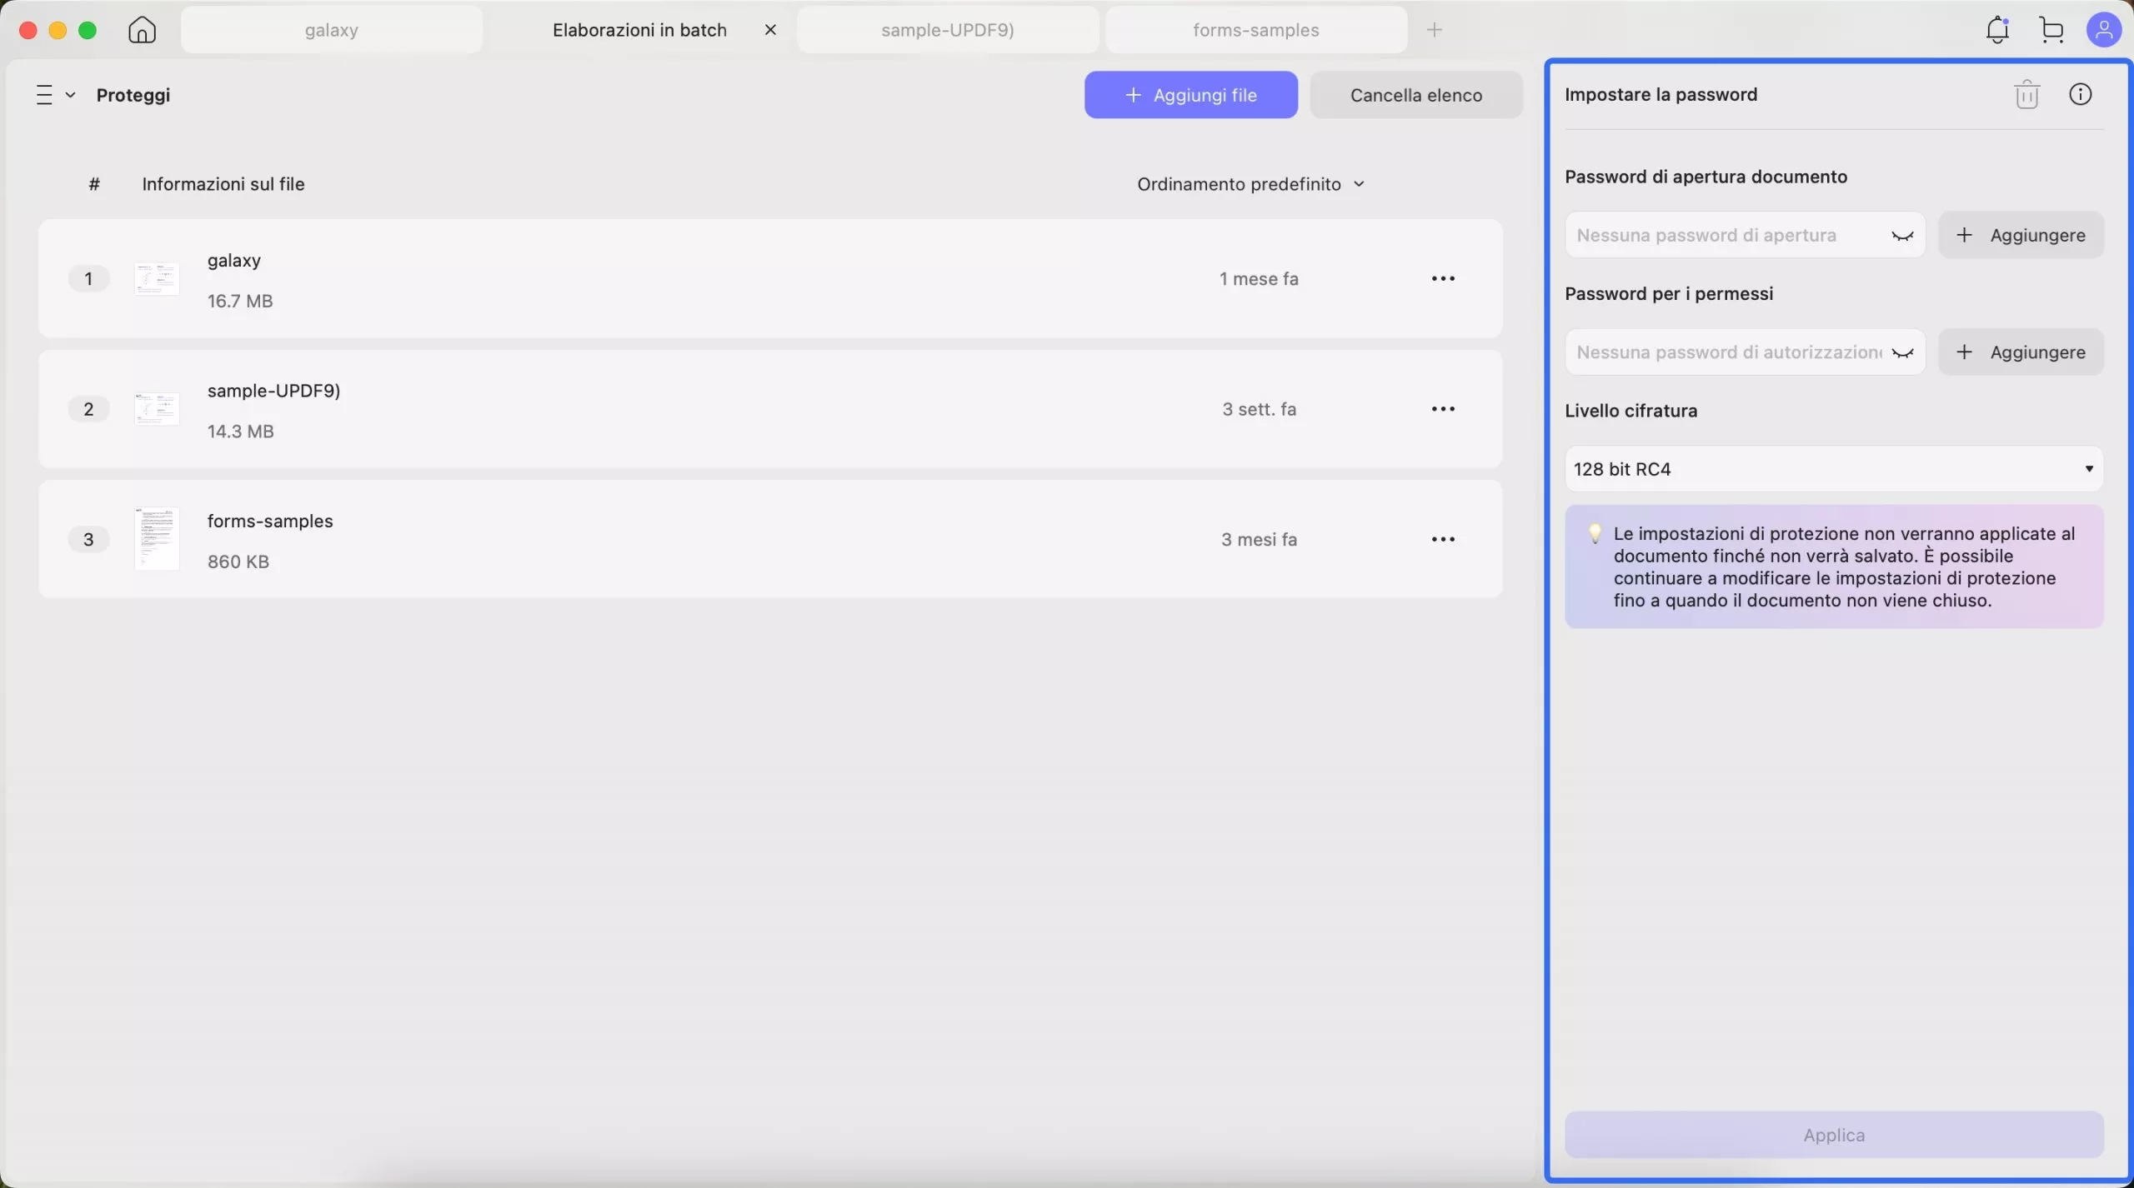Toggle visibility of the open password field

(1902, 236)
